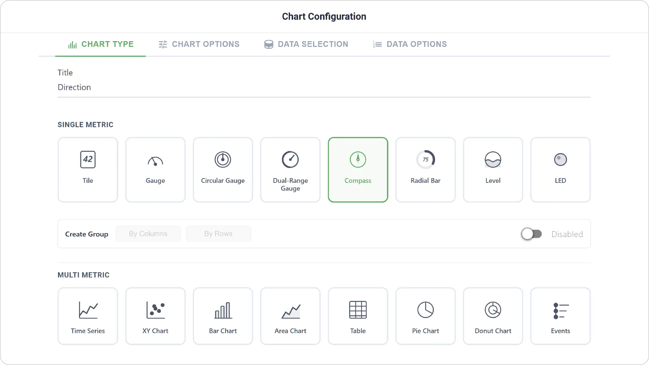
Task: Choose the Gauge chart icon
Action: point(155,170)
